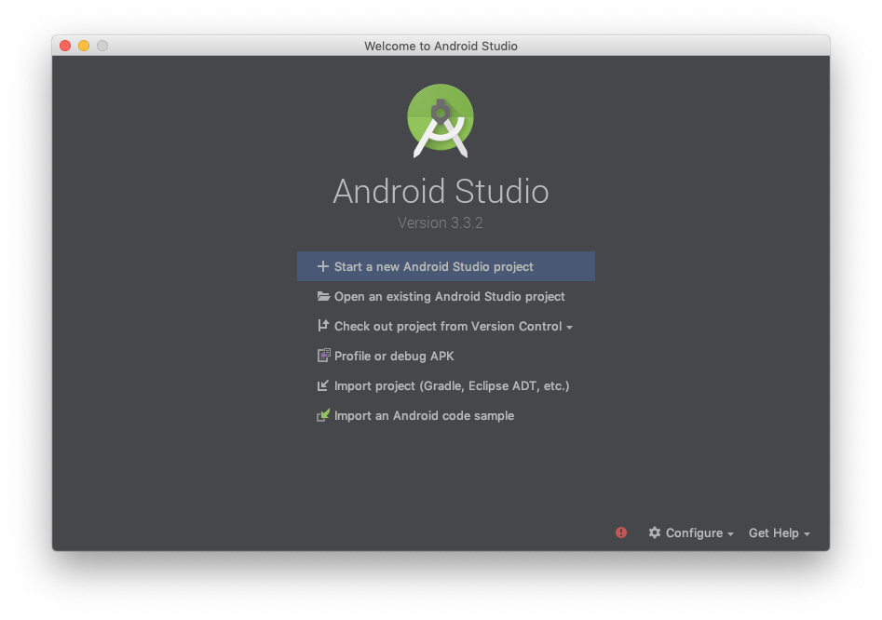882x620 pixels.
Task: Click the open folder icon
Action: (323, 296)
